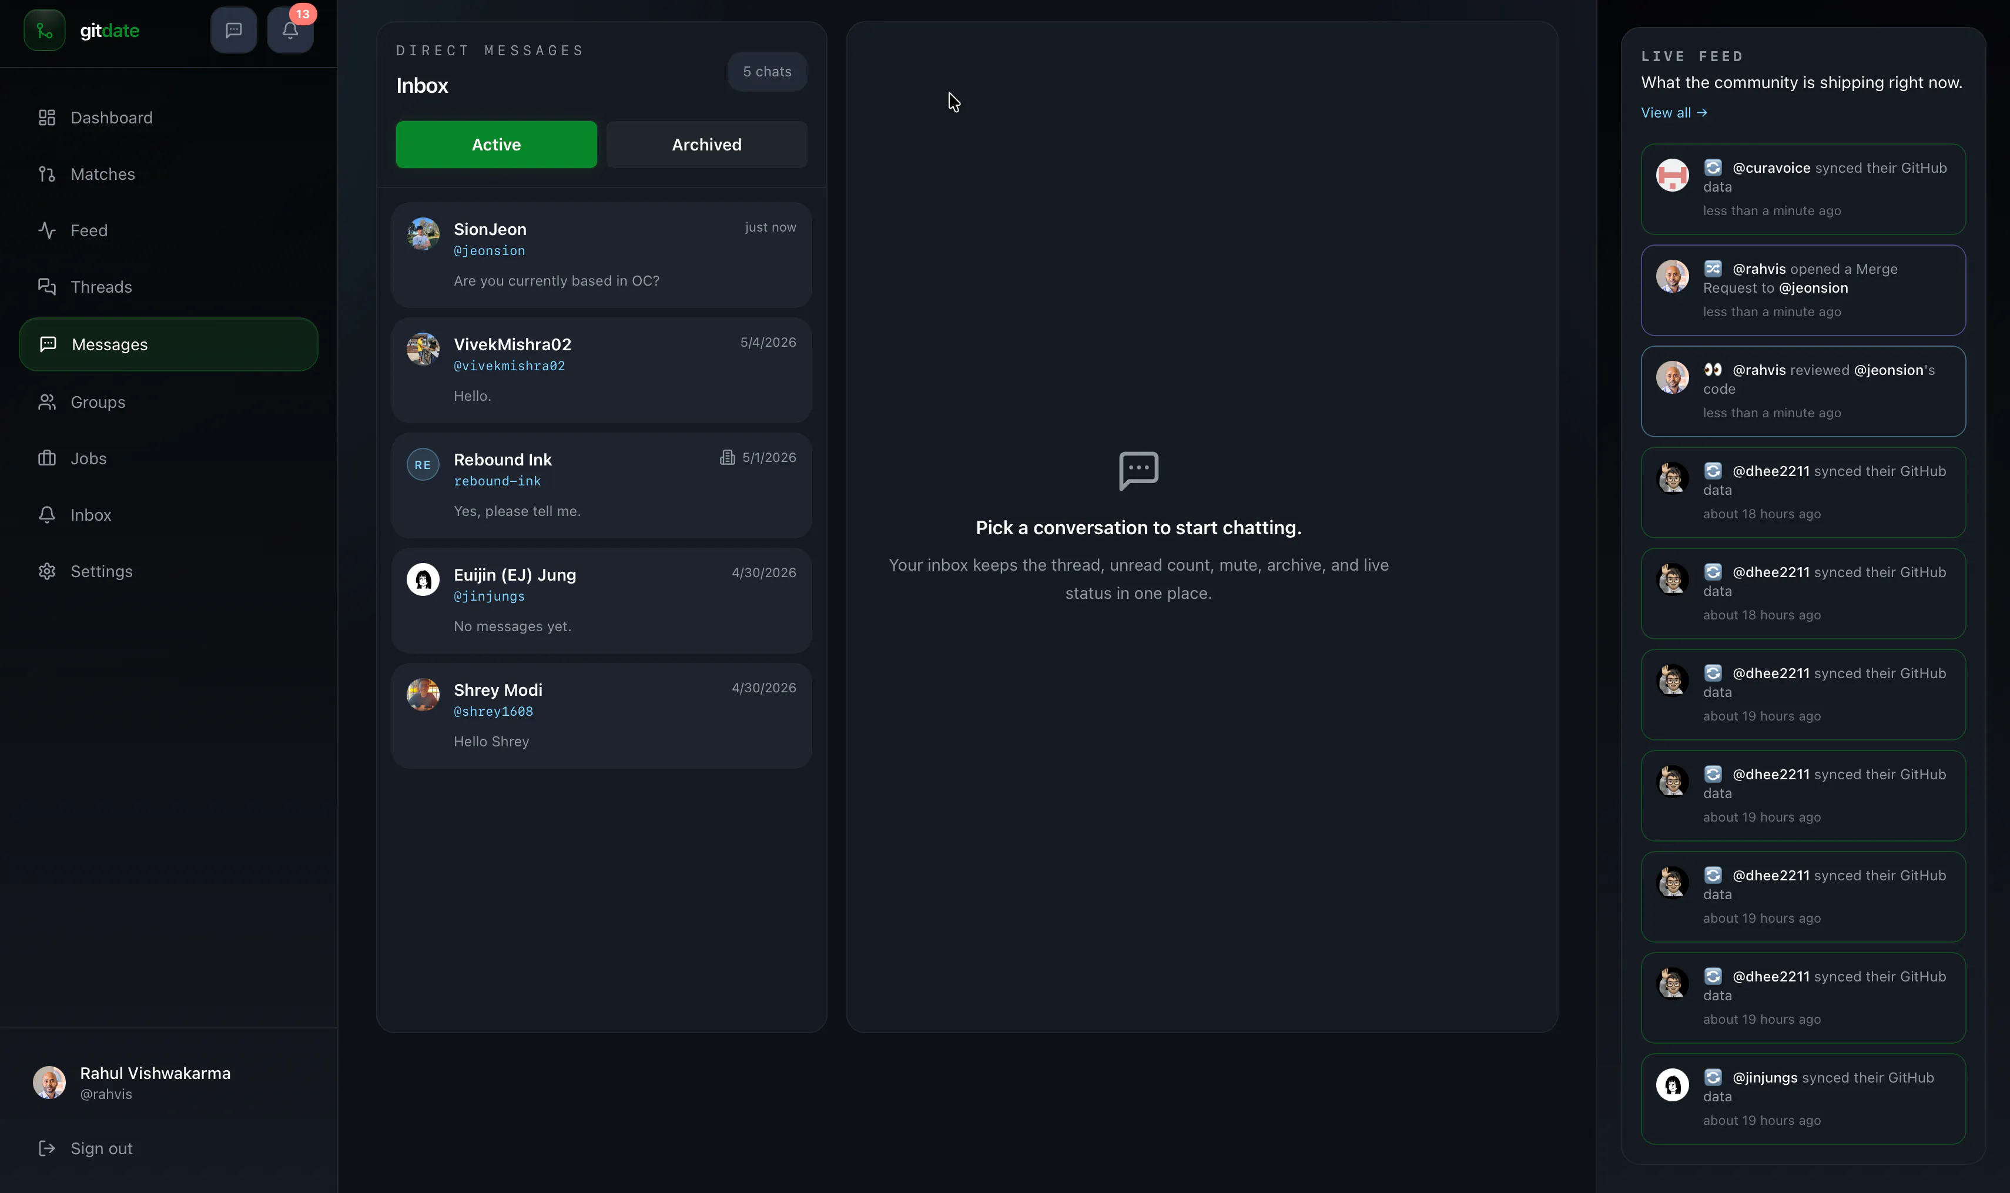This screenshot has height=1193, width=2010.
Task: Click 'Pick a conversation to start chatting.' heading
Action: point(1138,527)
